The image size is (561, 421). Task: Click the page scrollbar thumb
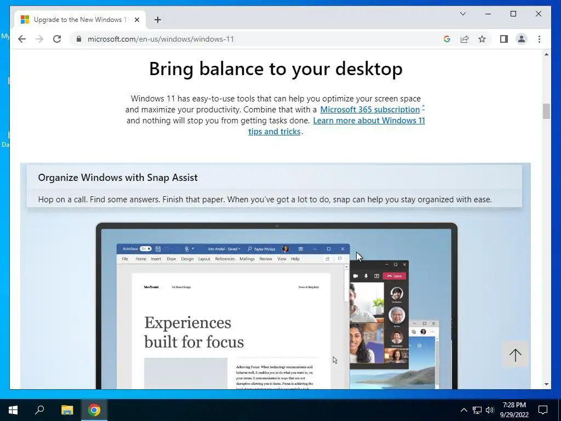[546, 111]
